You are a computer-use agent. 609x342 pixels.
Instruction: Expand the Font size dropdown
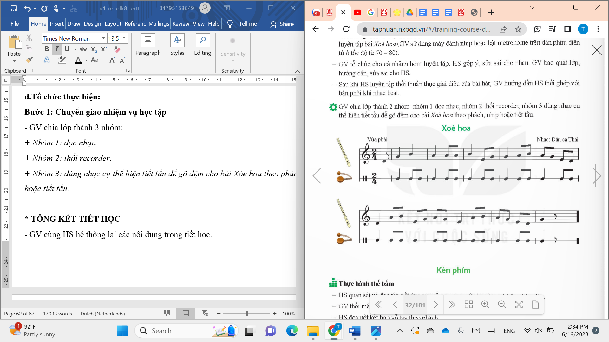point(124,38)
